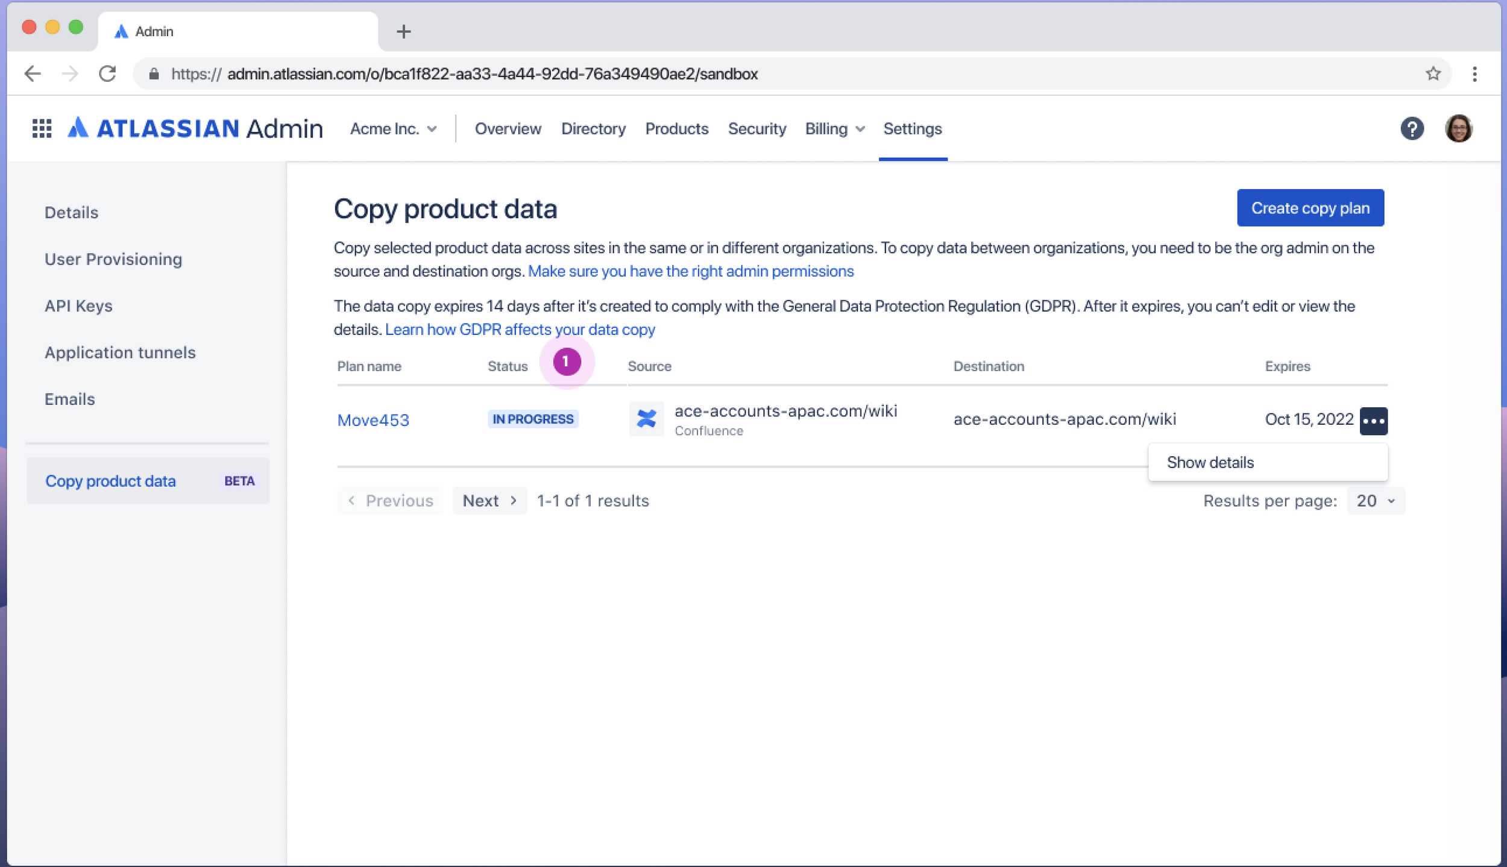The width and height of the screenshot is (1507, 867).
Task: Open the user profile avatar
Action: (1458, 128)
